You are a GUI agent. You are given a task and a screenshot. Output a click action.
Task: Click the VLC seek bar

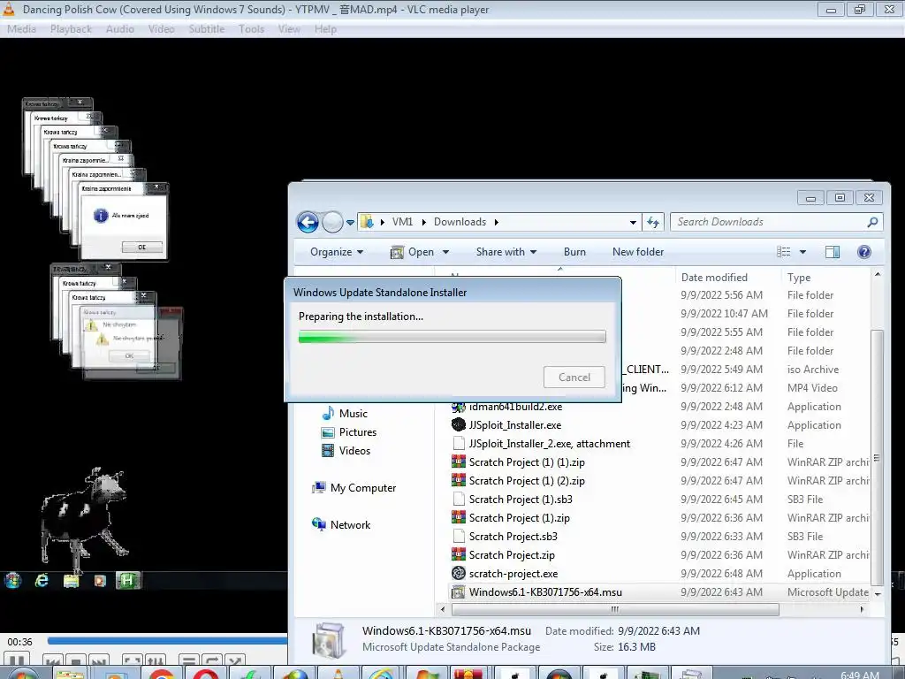click(x=167, y=640)
